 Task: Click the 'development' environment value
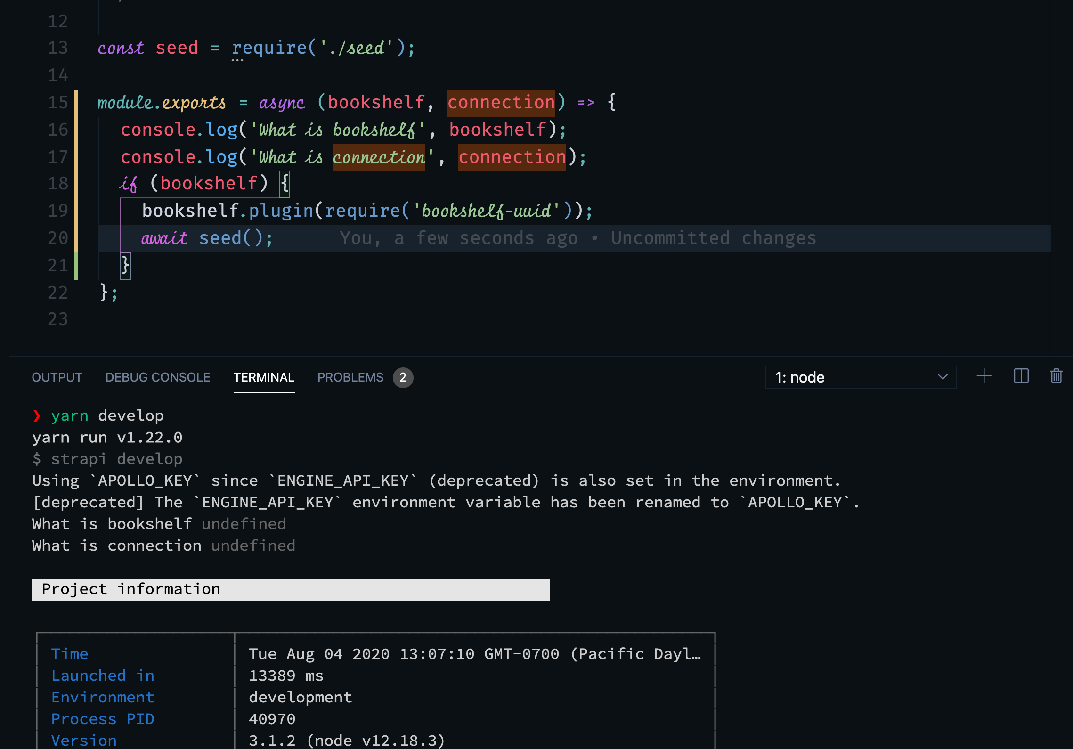click(301, 698)
